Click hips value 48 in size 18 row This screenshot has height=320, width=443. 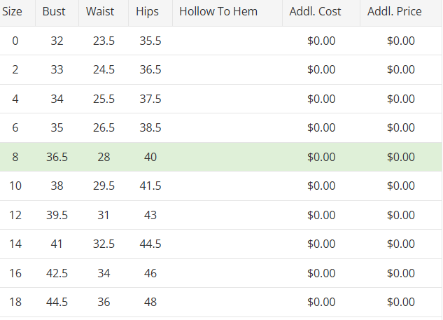coord(150,302)
